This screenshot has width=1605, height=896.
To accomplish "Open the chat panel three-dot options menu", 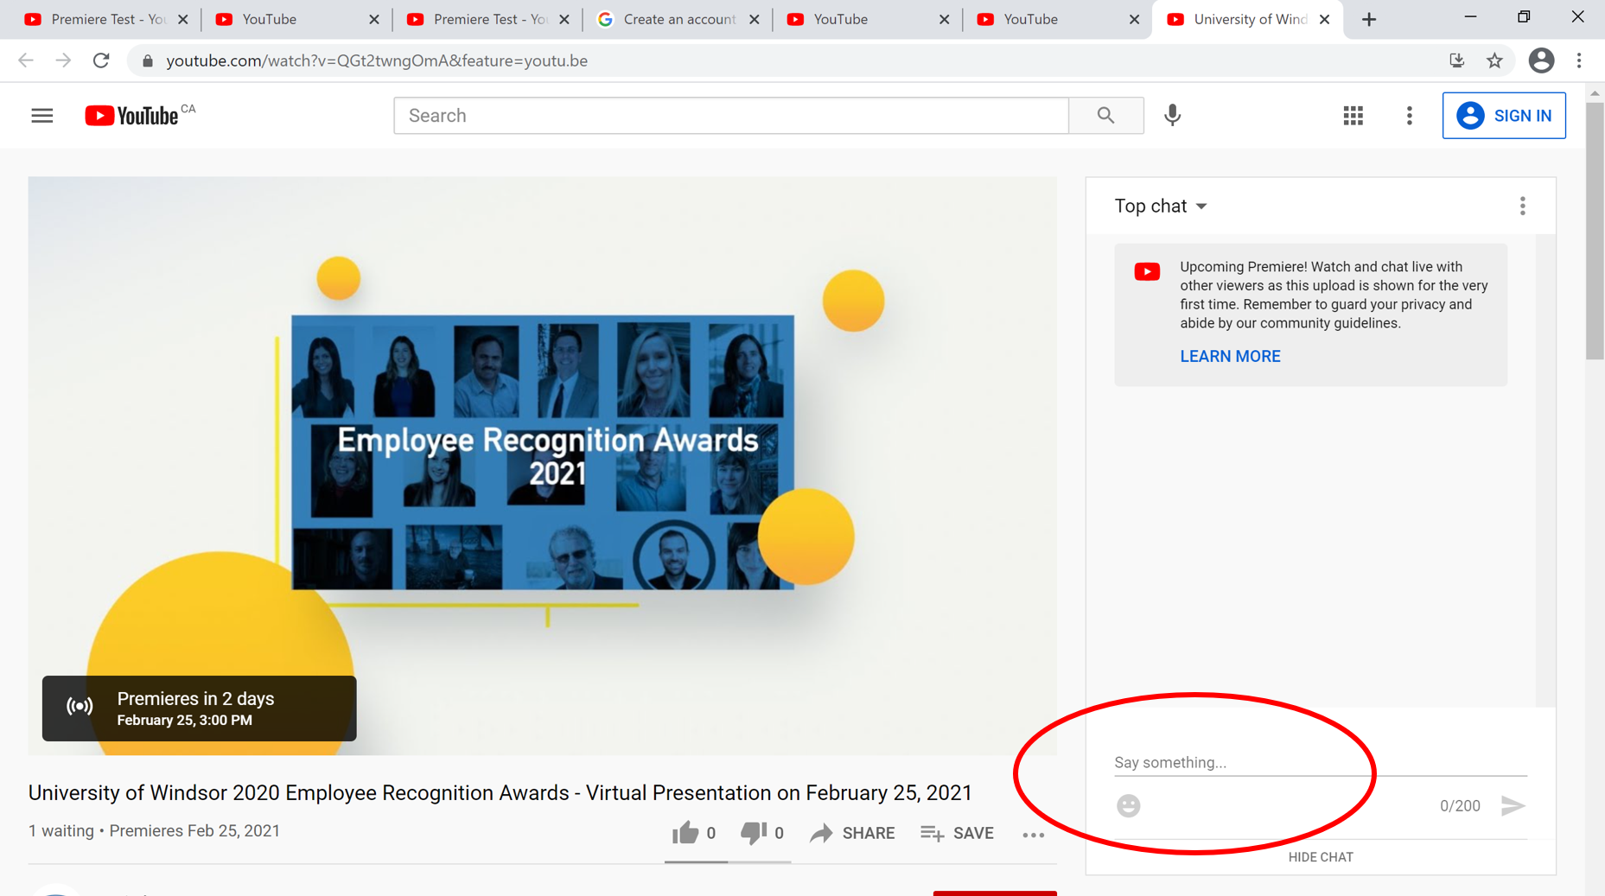I will [x=1522, y=207].
